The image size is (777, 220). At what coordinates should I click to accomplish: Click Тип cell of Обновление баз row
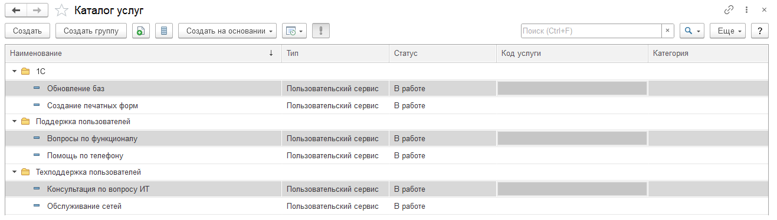(335, 88)
